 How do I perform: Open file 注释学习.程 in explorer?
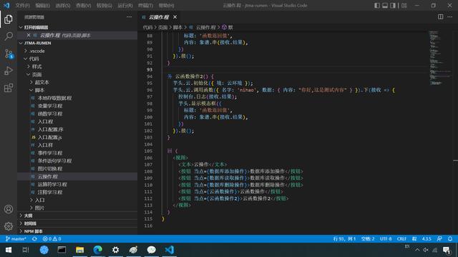77,192
